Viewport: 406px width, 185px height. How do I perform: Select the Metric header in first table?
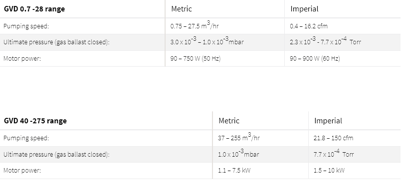(182, 9)
